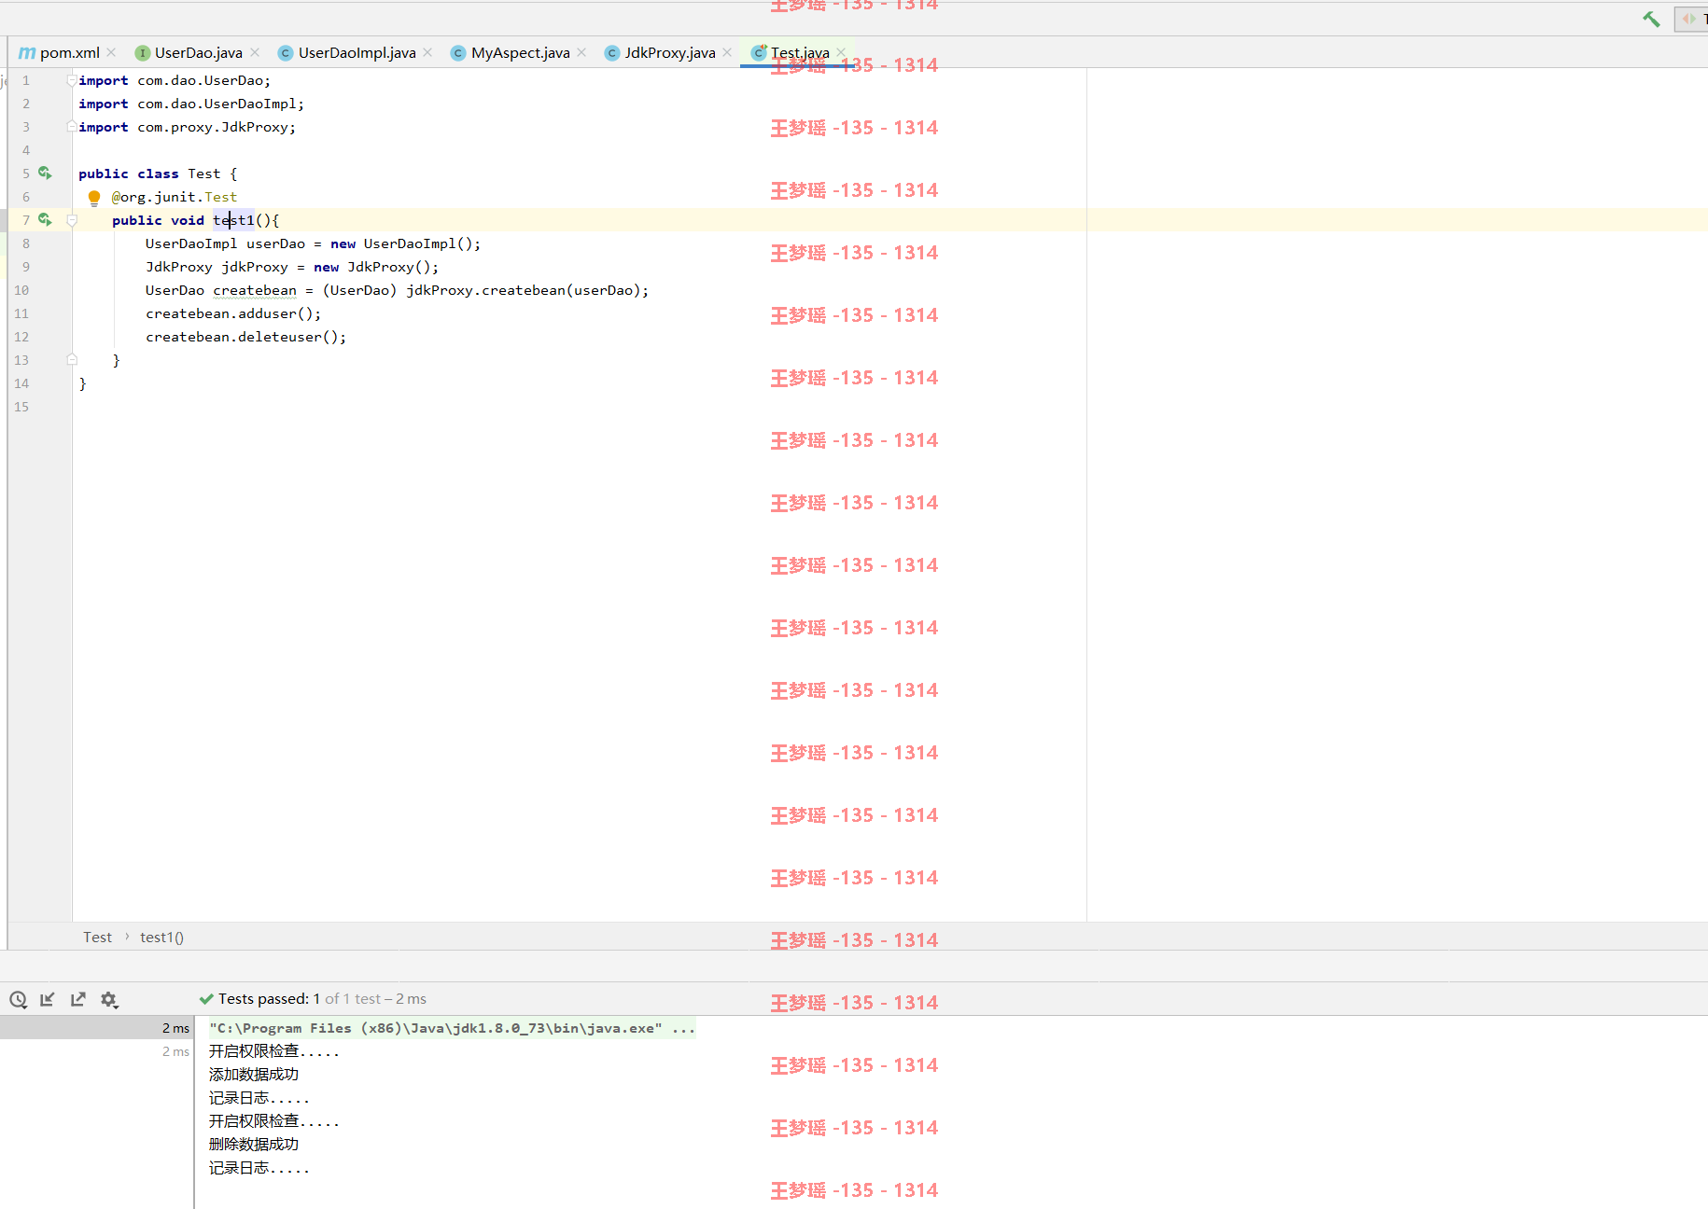Click the '添加数据成功' console line
The width and height of the screenshot is (1708, 1209).
[x=254, y=1075]
